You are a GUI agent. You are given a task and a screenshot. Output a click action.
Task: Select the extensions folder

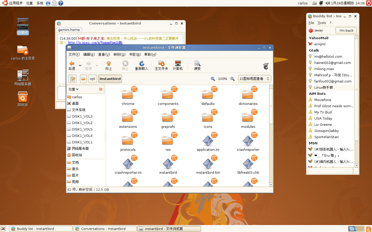pos(128,119)
